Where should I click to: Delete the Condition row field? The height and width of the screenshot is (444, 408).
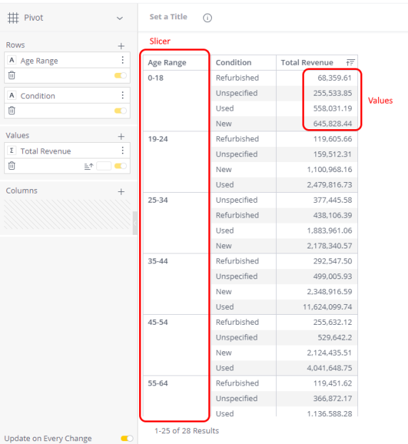11,111
